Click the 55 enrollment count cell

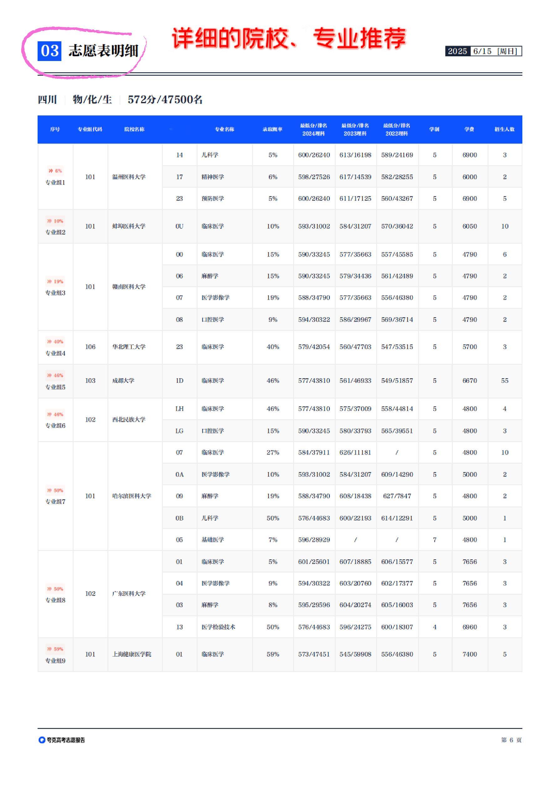click(505, 380)
